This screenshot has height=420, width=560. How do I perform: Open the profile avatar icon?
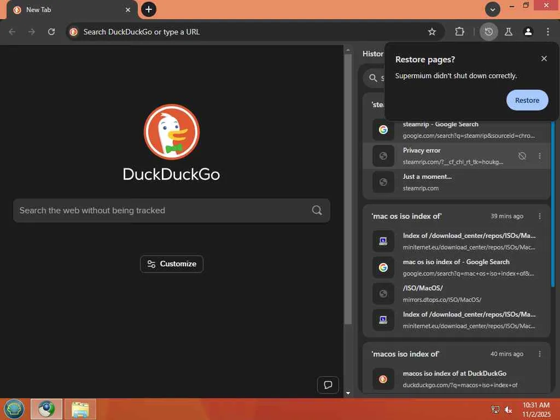528,32
